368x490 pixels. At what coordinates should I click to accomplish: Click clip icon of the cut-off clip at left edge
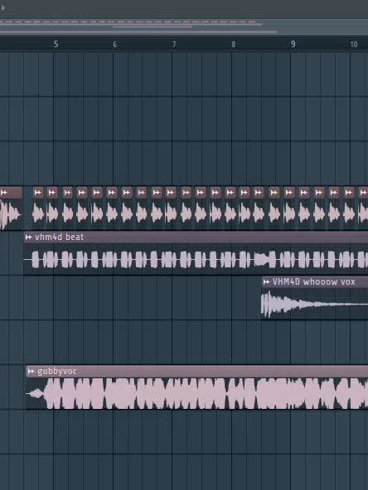[4, 193]
